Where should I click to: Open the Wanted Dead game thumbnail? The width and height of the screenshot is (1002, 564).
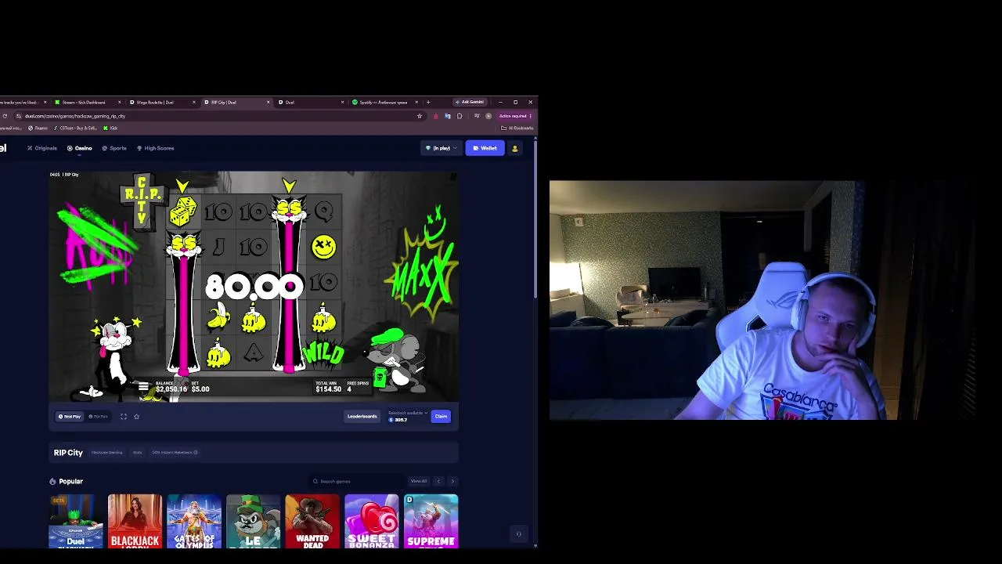point(312,521)
